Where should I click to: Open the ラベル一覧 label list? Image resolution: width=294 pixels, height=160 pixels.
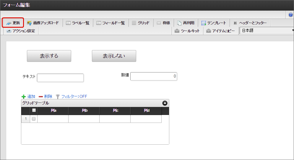pos(78,23)
